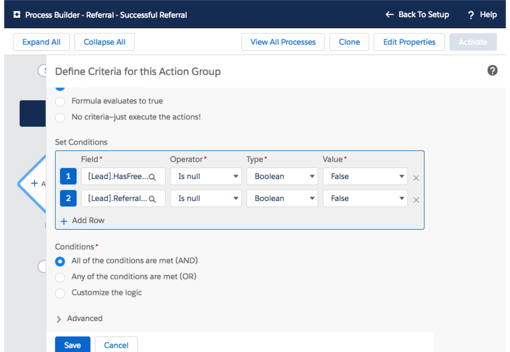The height and width of the screenshot is (352, 510).
Task: Save the action group criteria
Action: (72, 345)
